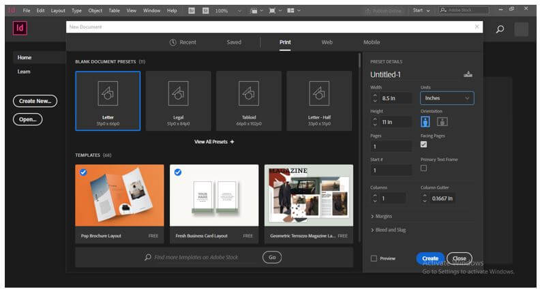Viewport: 540px width, 289px height.
Task: Switch to the Web tab
Action: [x=327, y=42]
